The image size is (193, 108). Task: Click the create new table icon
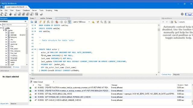pos(20,14)
